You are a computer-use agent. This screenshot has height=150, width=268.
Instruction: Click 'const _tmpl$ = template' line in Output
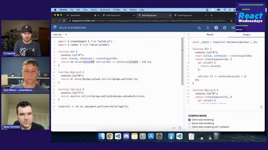tap(224, 42)
